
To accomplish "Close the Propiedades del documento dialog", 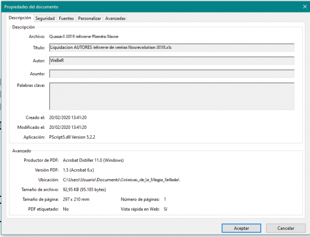I will tap(304, 6).
